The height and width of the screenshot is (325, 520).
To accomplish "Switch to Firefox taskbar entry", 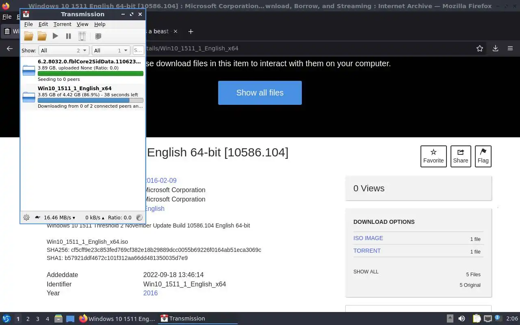I will point(117,318).
